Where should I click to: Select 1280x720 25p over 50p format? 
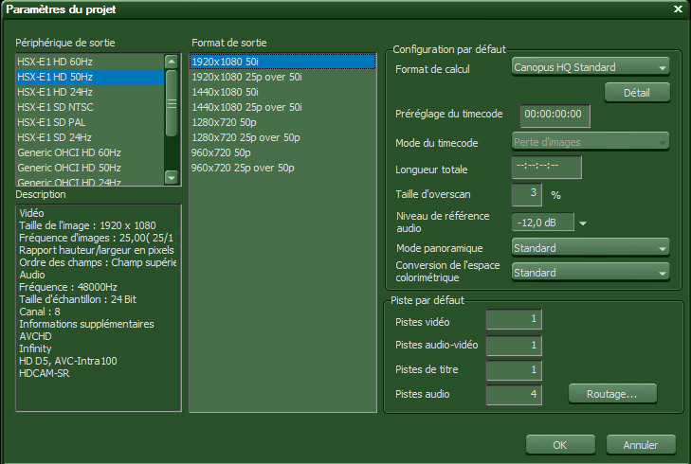282,137
